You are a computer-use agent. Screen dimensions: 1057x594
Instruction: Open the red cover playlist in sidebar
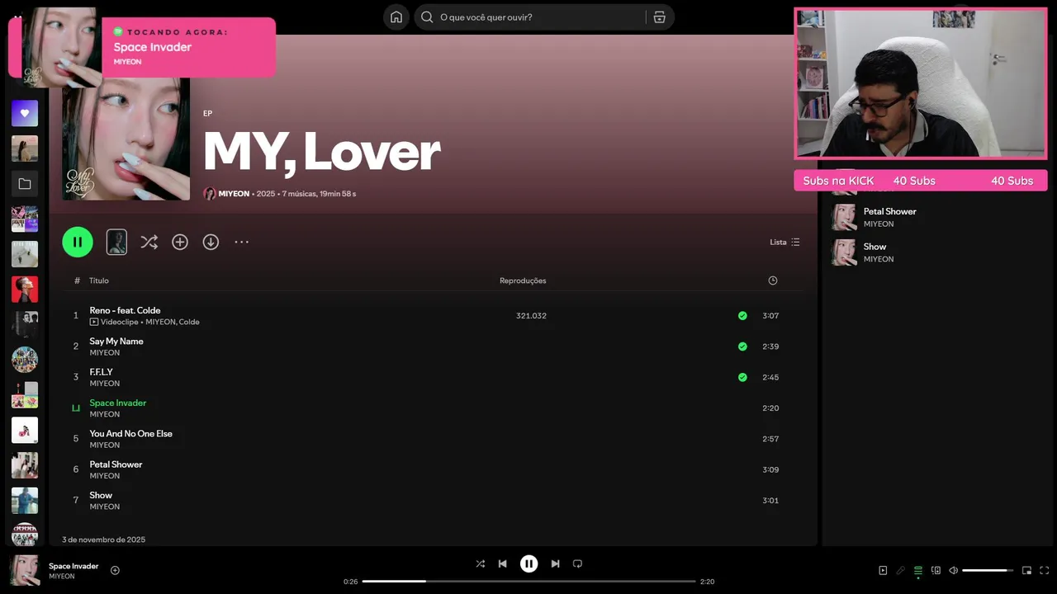[x=25, y=290]
